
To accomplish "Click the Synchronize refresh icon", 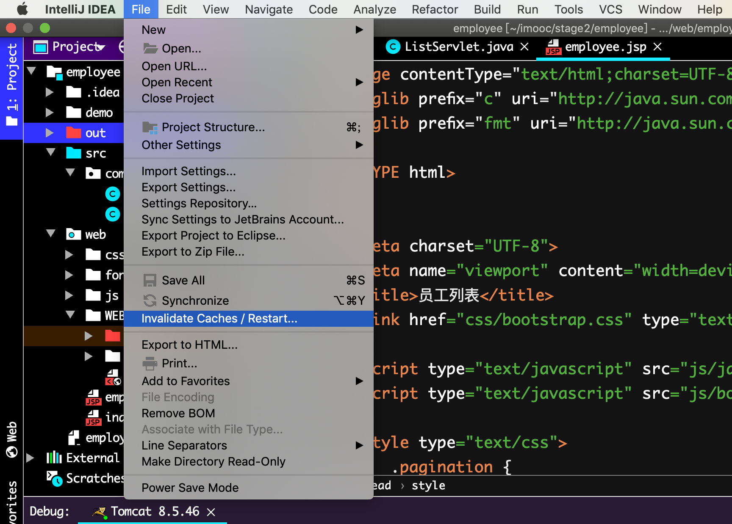I will click(x=150, y=301).
